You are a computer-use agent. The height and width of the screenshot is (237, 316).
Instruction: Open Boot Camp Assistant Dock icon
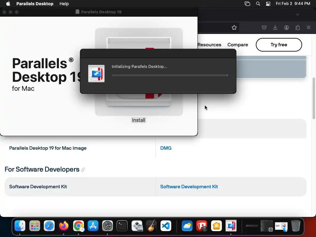(x=137, y=226)
